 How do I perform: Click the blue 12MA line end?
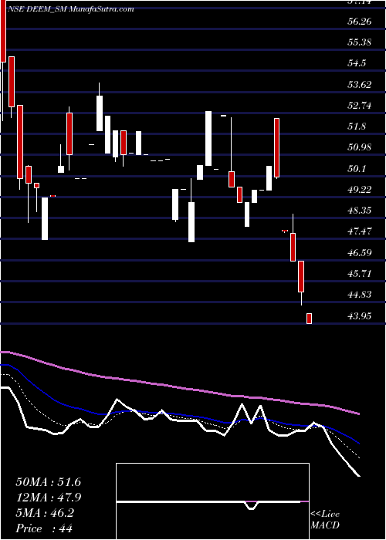[x=358, y=443]
